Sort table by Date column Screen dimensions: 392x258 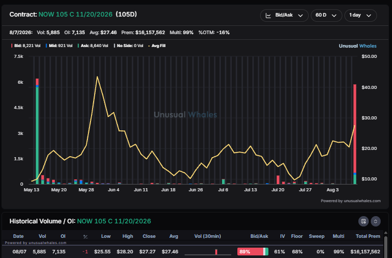tap(18, 236)
